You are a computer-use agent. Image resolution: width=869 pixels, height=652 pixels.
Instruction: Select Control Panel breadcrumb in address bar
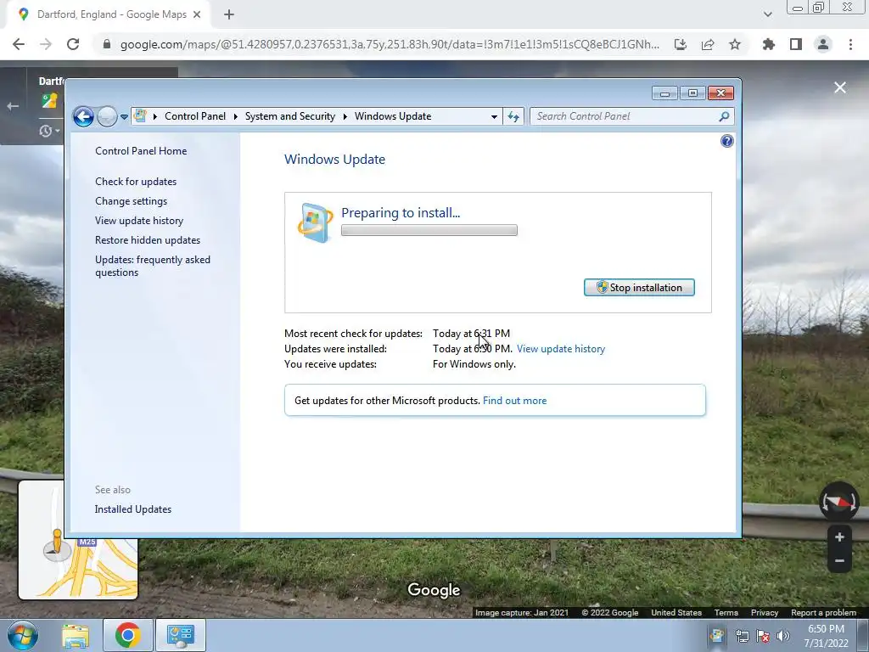pos(195,115)
